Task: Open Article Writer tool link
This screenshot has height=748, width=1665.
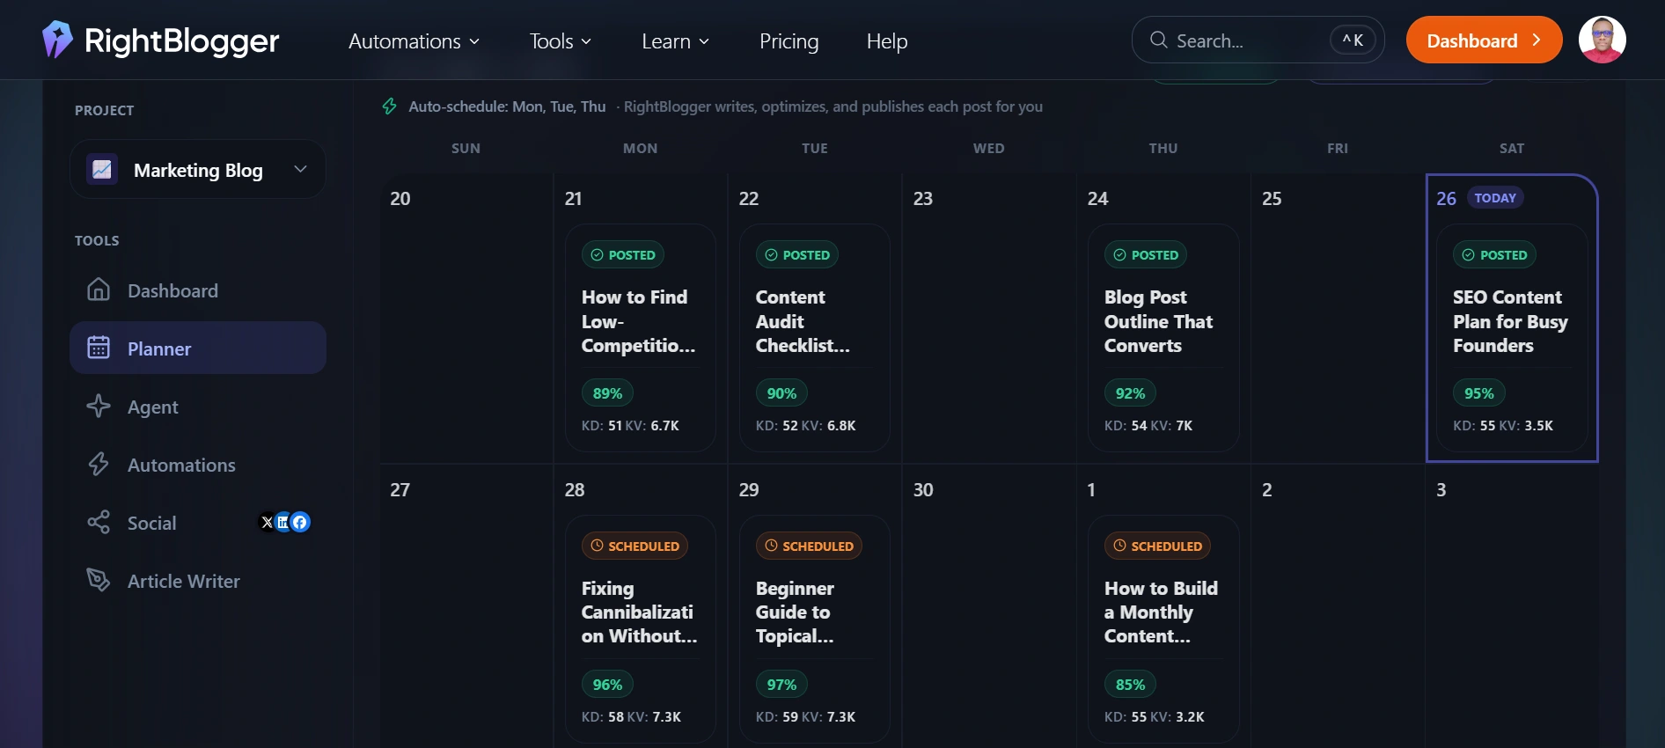Action: pyautogui.click(x=198, y=580)
